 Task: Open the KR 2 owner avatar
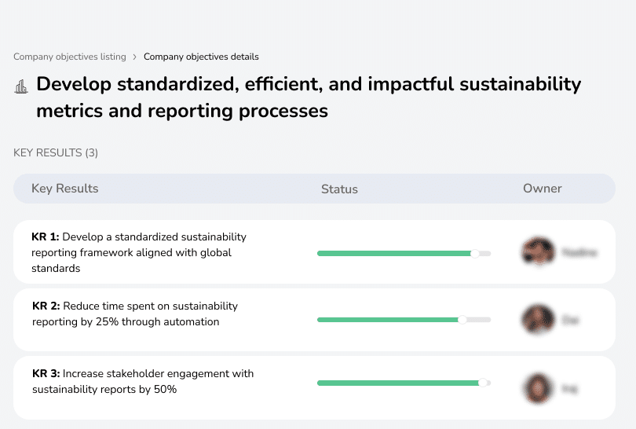click(539, 320)
